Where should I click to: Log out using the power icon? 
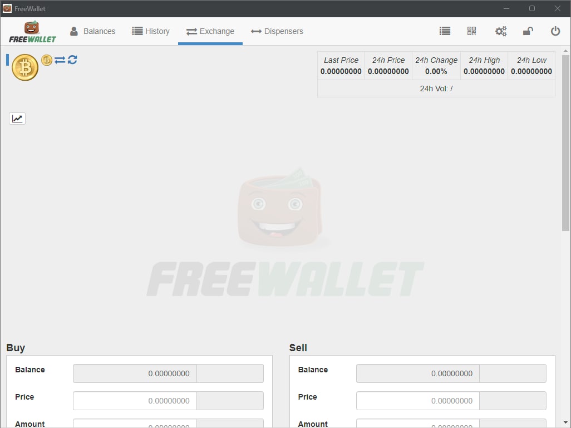pyautogui.click(x=555, y=31)
